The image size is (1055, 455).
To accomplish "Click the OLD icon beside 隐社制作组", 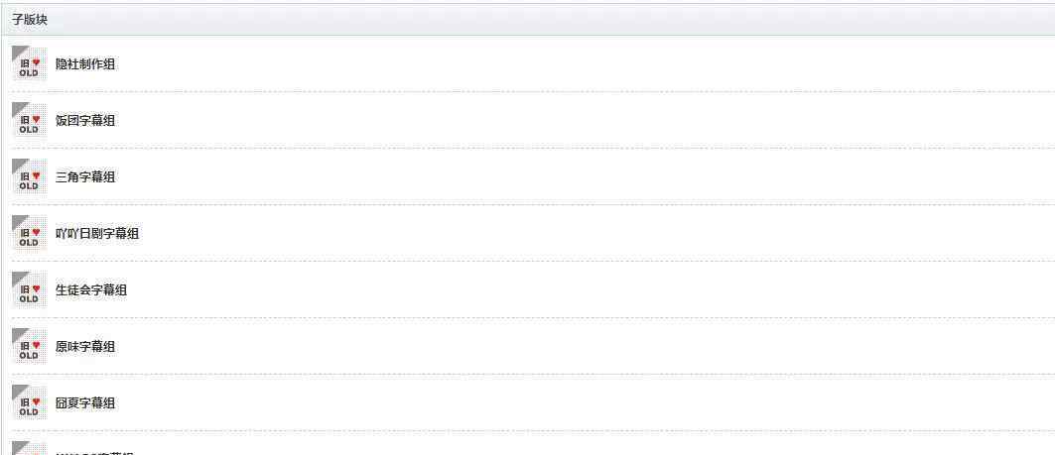I will pos(29,63).
